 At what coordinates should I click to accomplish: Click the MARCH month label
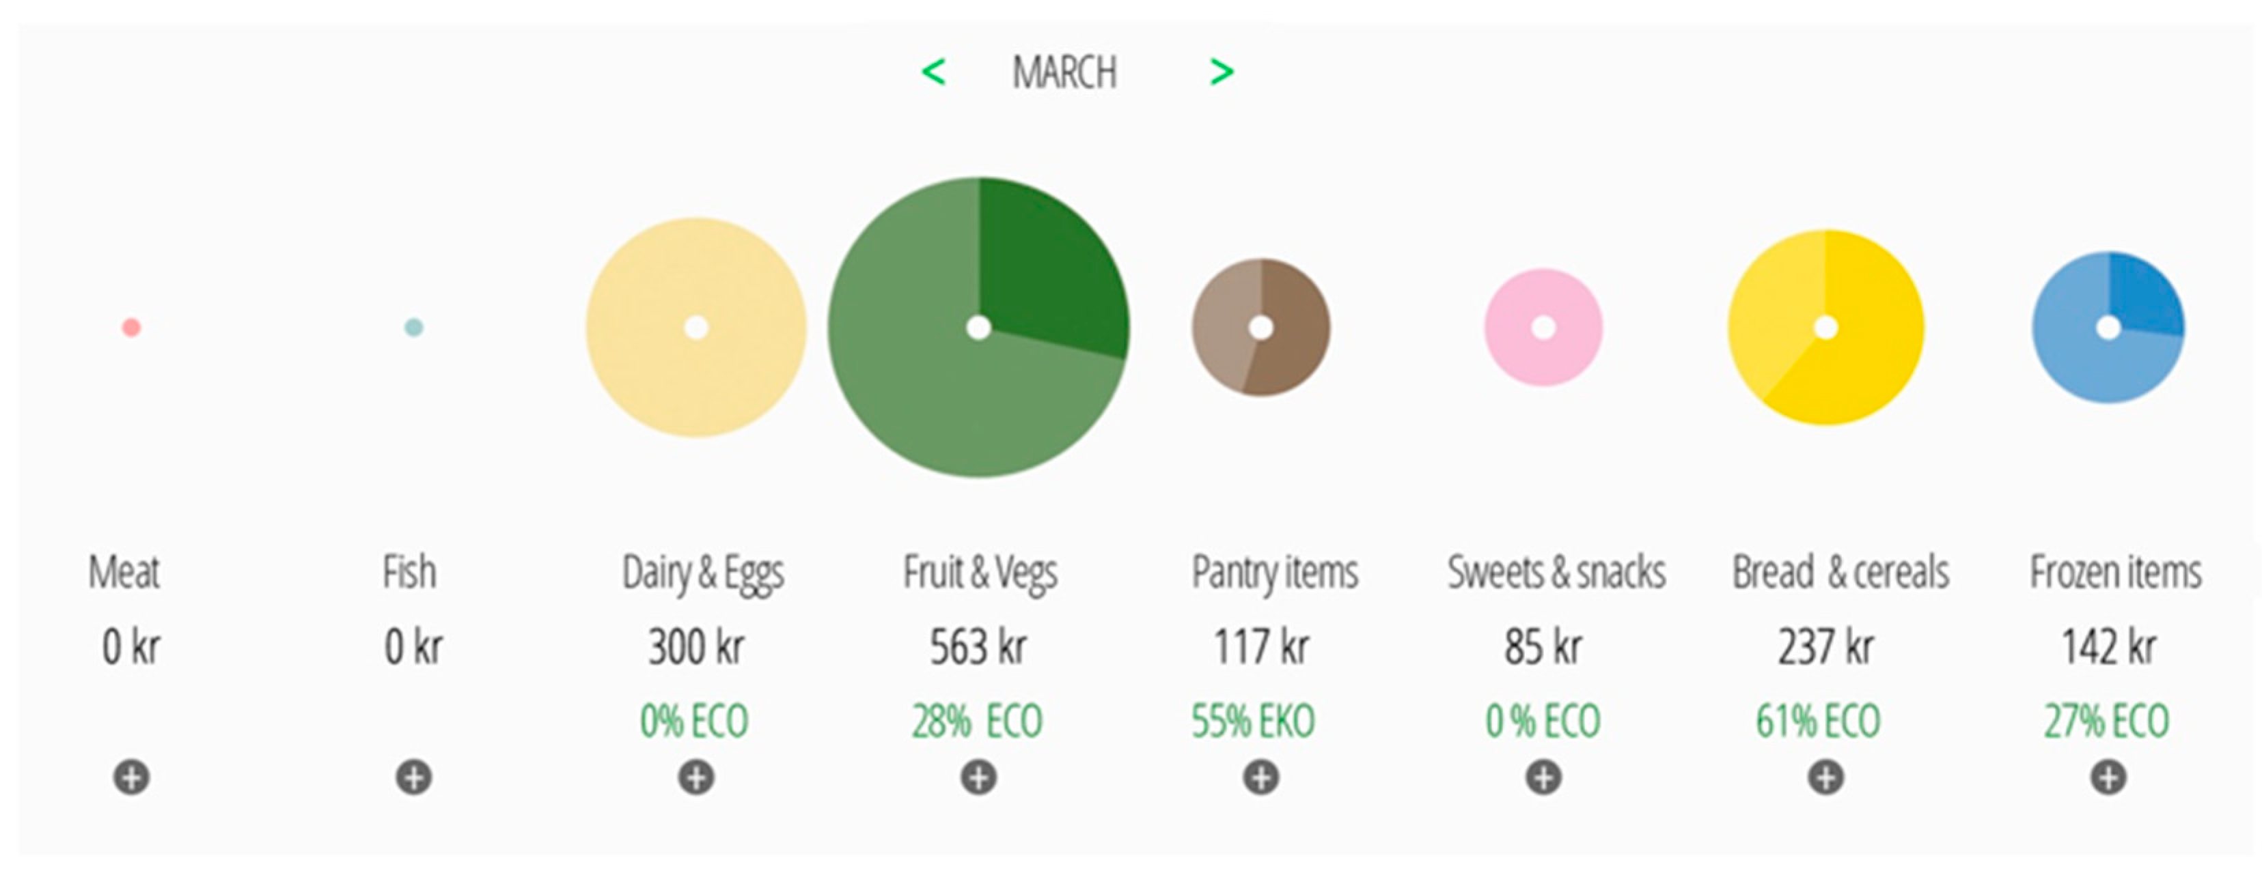tap(1064, 72)
